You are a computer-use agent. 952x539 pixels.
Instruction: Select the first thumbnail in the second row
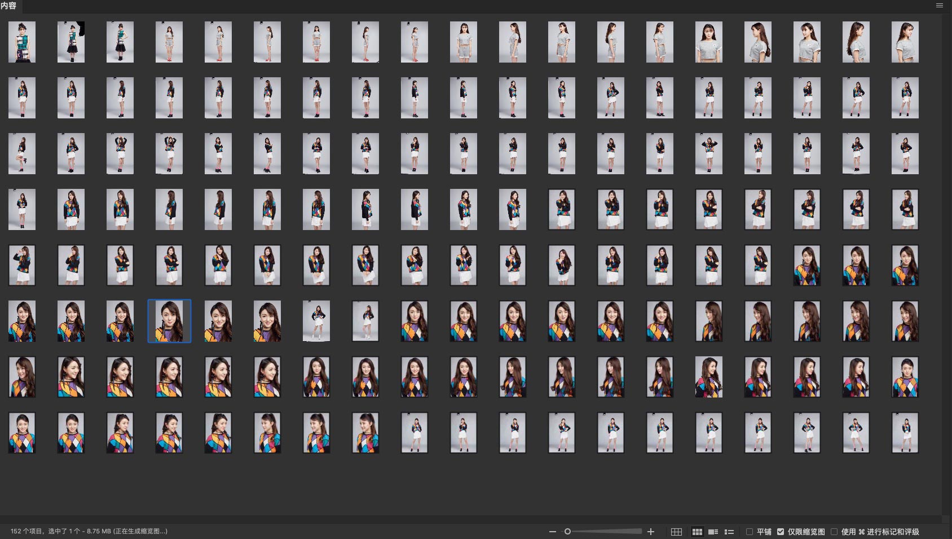click(x=22, y=98)
